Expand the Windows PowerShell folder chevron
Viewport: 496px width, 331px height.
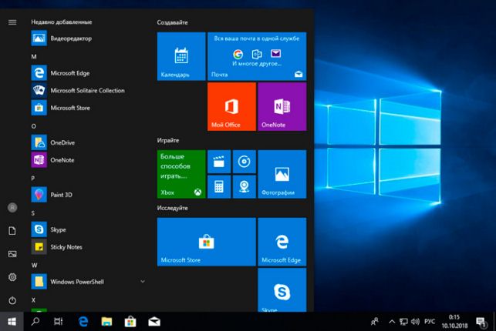(x=143, y=281)
